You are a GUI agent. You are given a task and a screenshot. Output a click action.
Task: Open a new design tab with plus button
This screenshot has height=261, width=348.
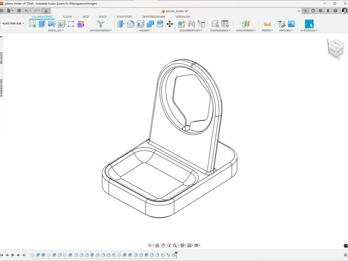[x=305, y=10]
